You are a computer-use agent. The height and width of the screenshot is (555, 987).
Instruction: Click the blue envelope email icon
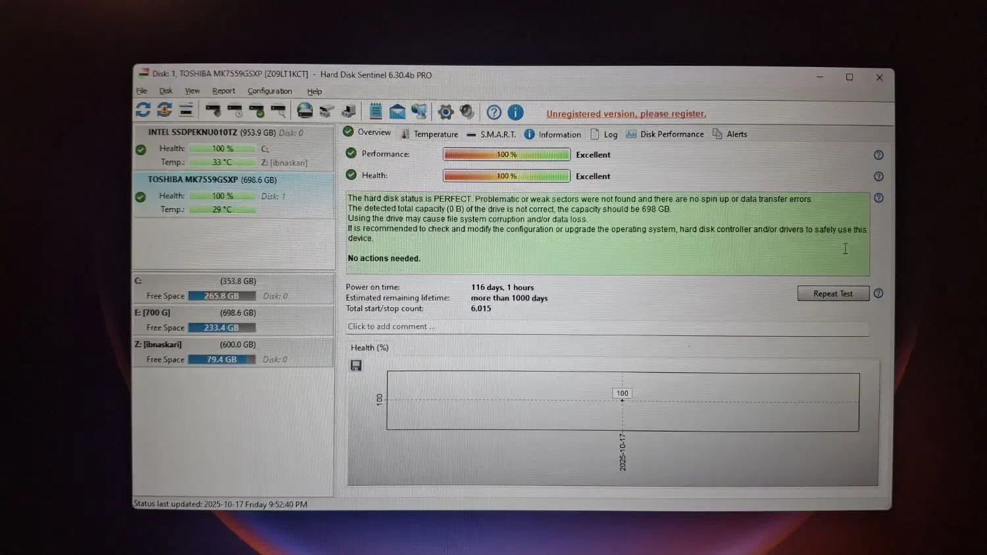[x=397, y=111]
